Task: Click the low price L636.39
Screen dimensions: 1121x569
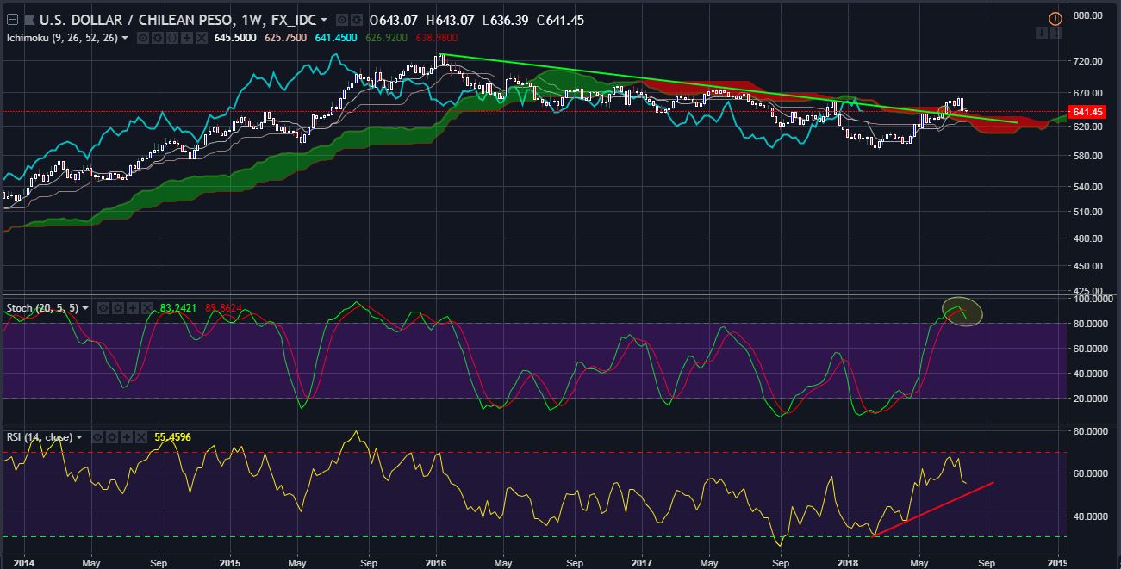Action: click(505, 20)
